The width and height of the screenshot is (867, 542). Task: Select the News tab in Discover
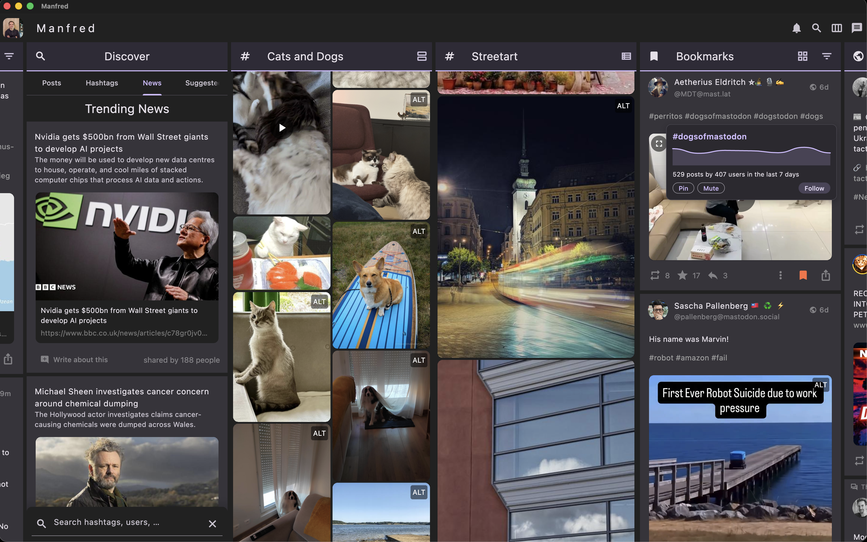point(152,83)
